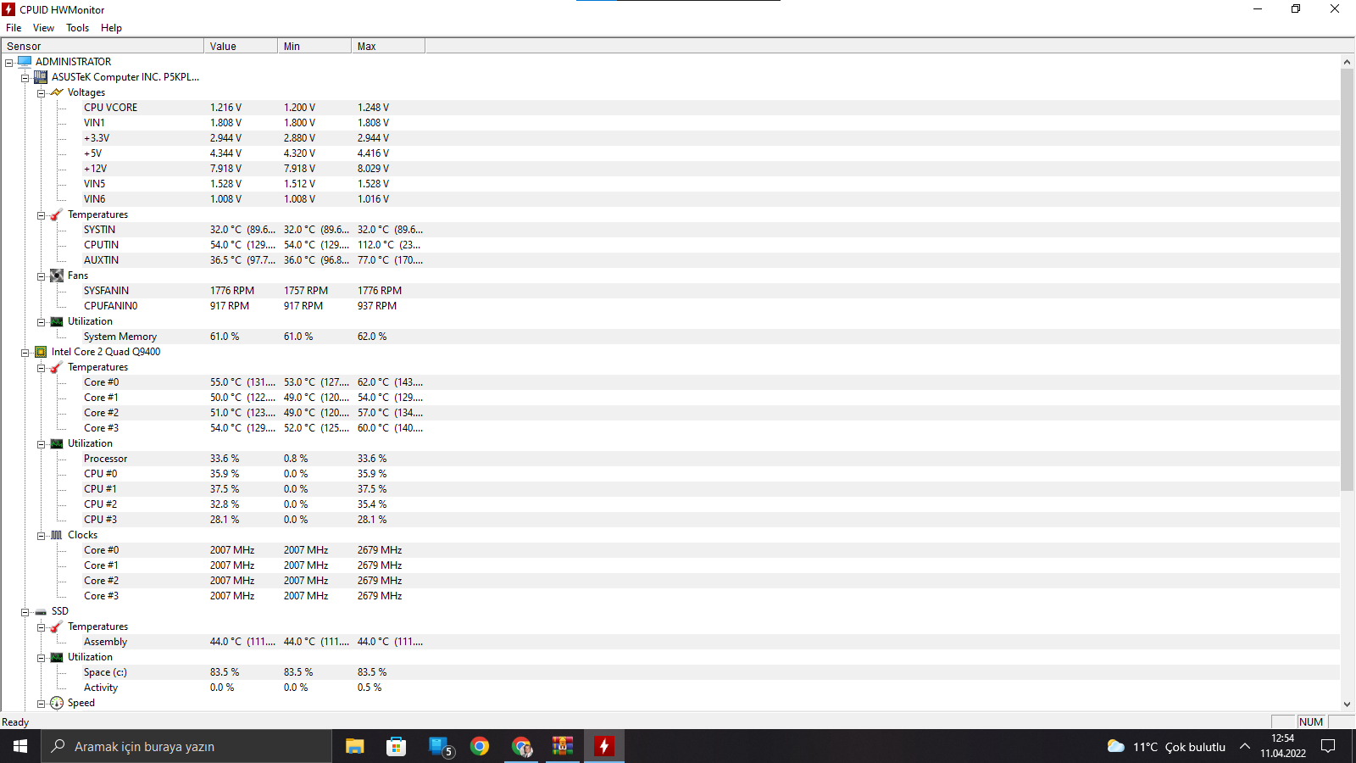This screenshot has height=763, width=1356.
Task: Click the SSD drive icon
Action: coord(41,611)
